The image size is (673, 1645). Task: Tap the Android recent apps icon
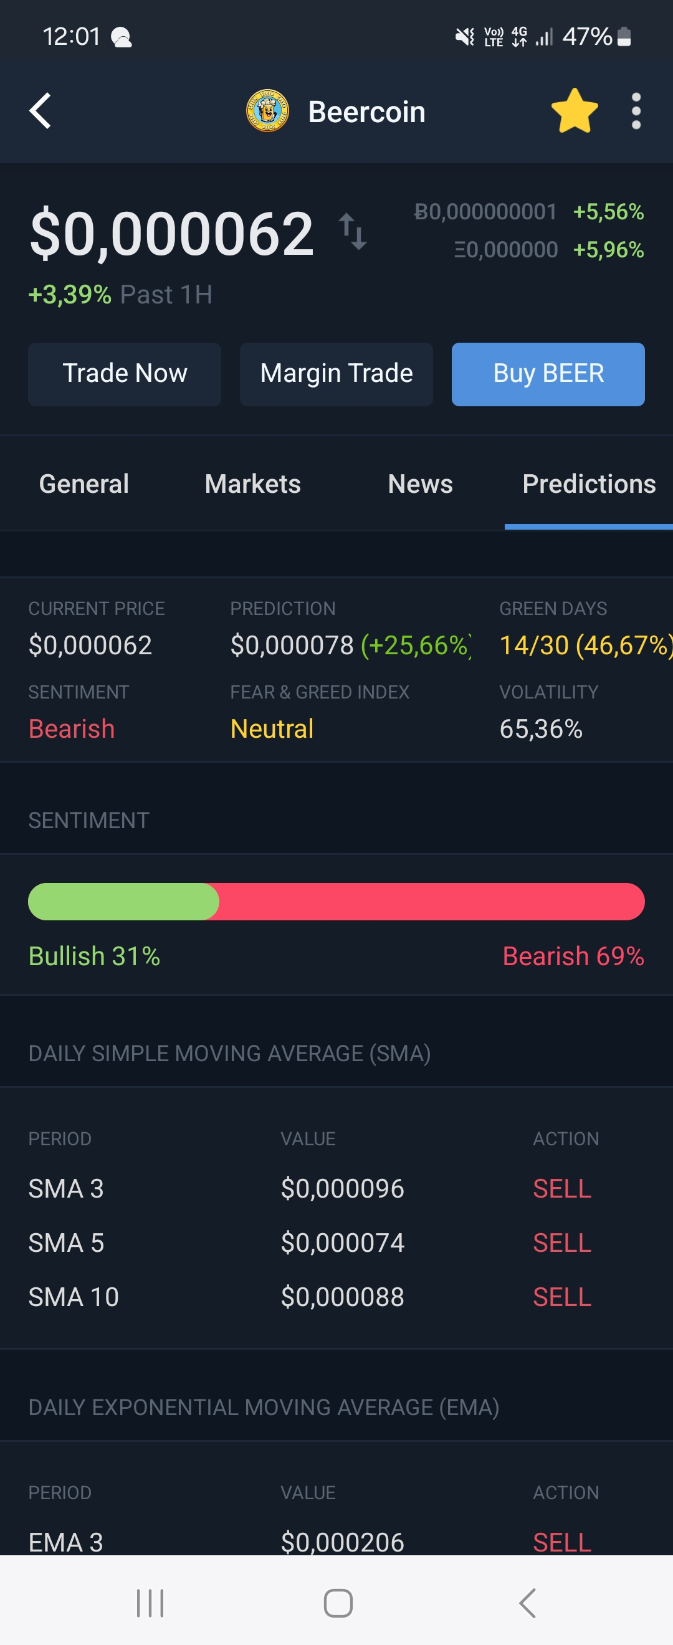tap(150, 1603)
